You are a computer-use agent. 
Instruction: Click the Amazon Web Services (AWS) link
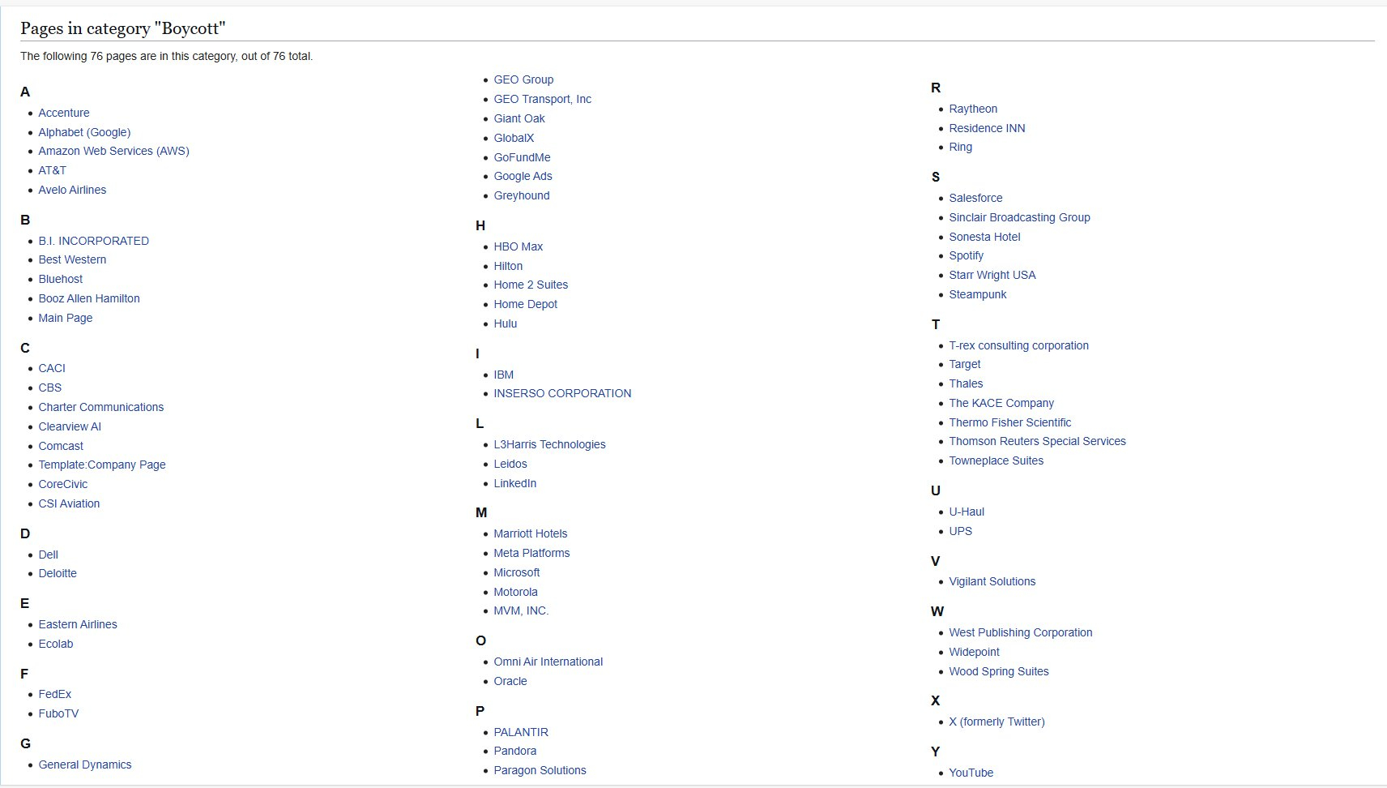coord(113,151)
